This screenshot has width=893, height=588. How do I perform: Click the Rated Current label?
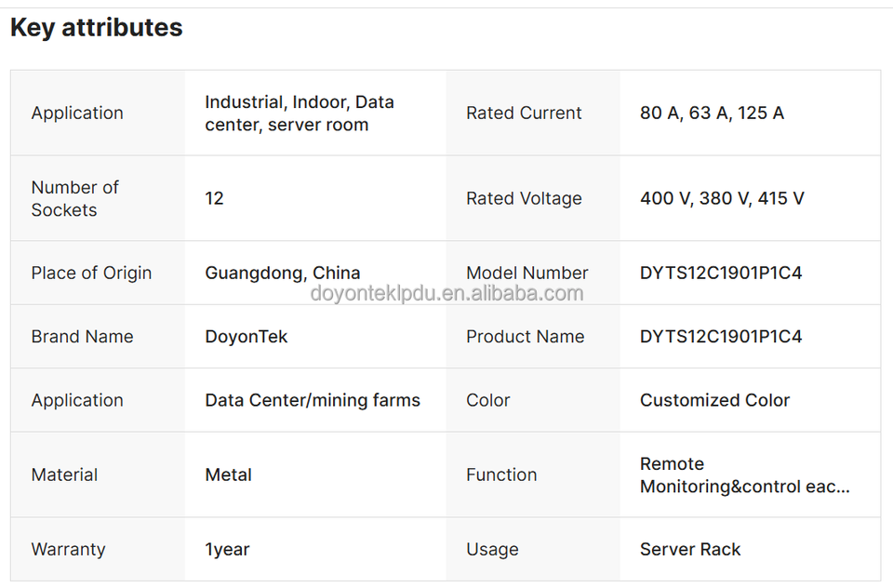524,113
